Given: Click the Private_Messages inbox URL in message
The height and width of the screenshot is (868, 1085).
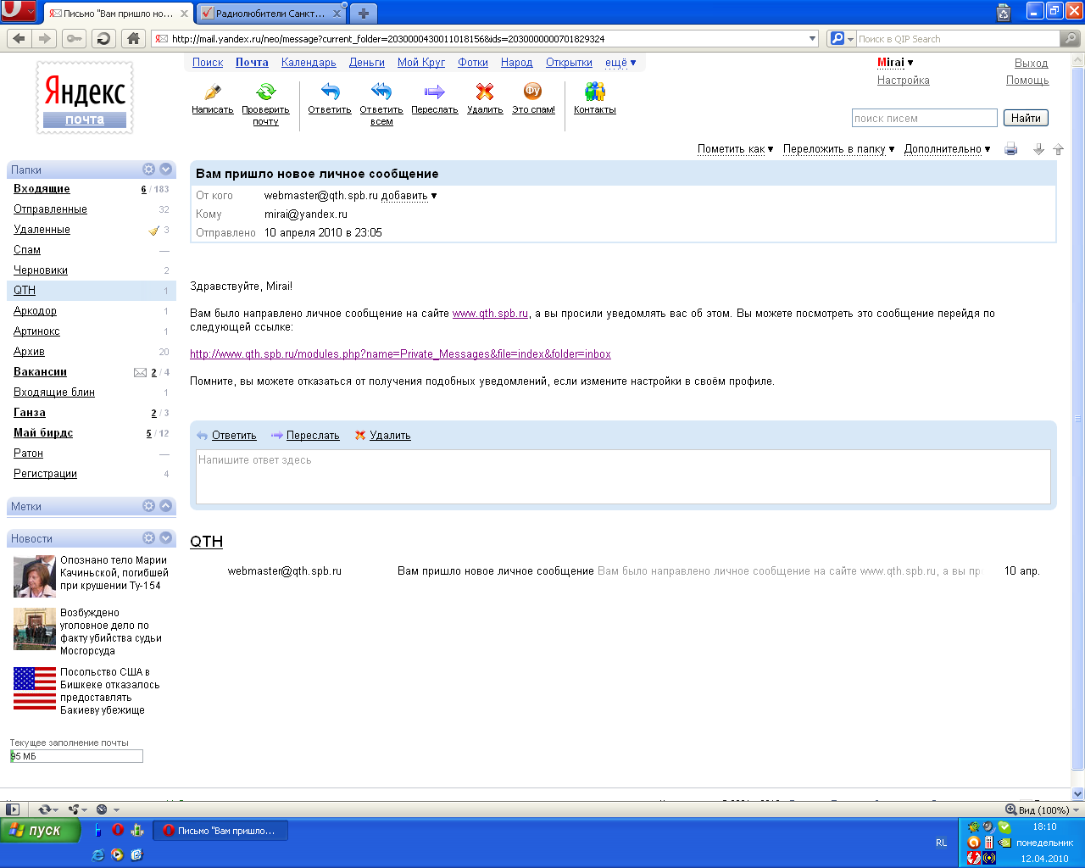Looking at the screenshot, I should 400,354.
